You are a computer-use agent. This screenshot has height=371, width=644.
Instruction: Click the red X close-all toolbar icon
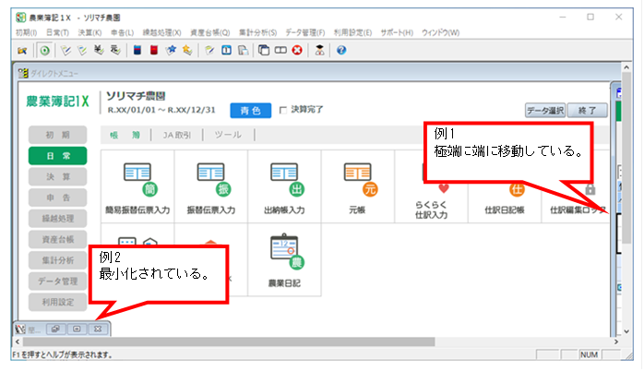click(x=297, y=50)
